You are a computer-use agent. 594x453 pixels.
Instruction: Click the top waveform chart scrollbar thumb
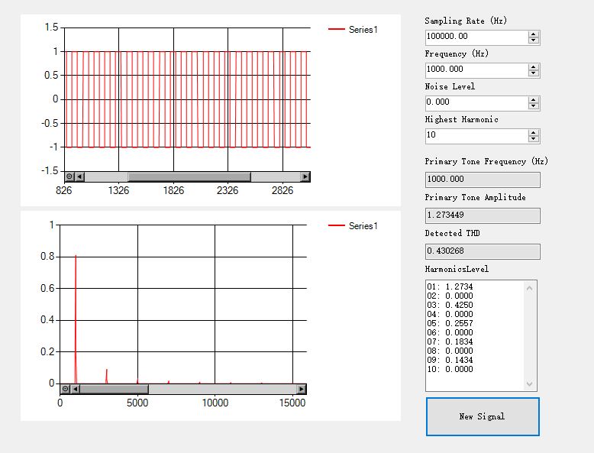189,176
